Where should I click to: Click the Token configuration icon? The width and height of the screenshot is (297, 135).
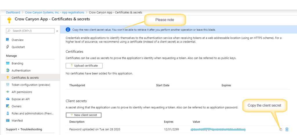tap(8, 85)
